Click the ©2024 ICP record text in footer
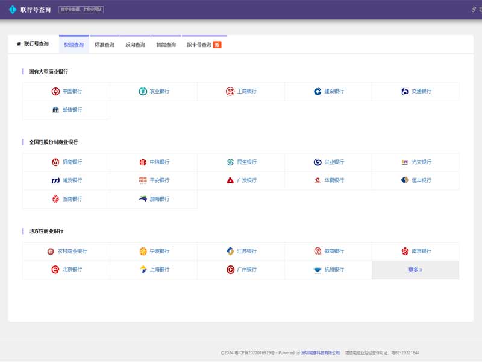Screen dimensions: 482x362 [248, 353]
